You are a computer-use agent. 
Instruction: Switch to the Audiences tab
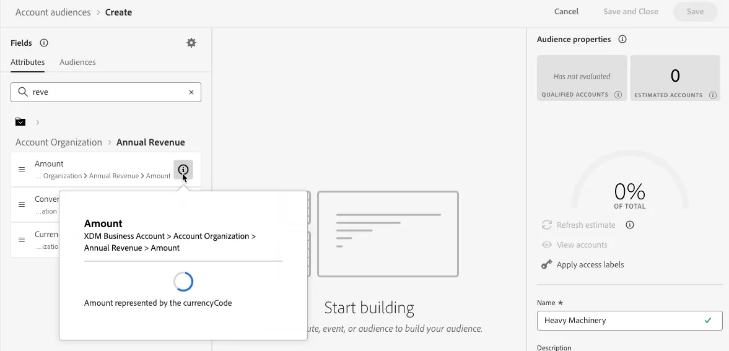(x=77, y=63)
